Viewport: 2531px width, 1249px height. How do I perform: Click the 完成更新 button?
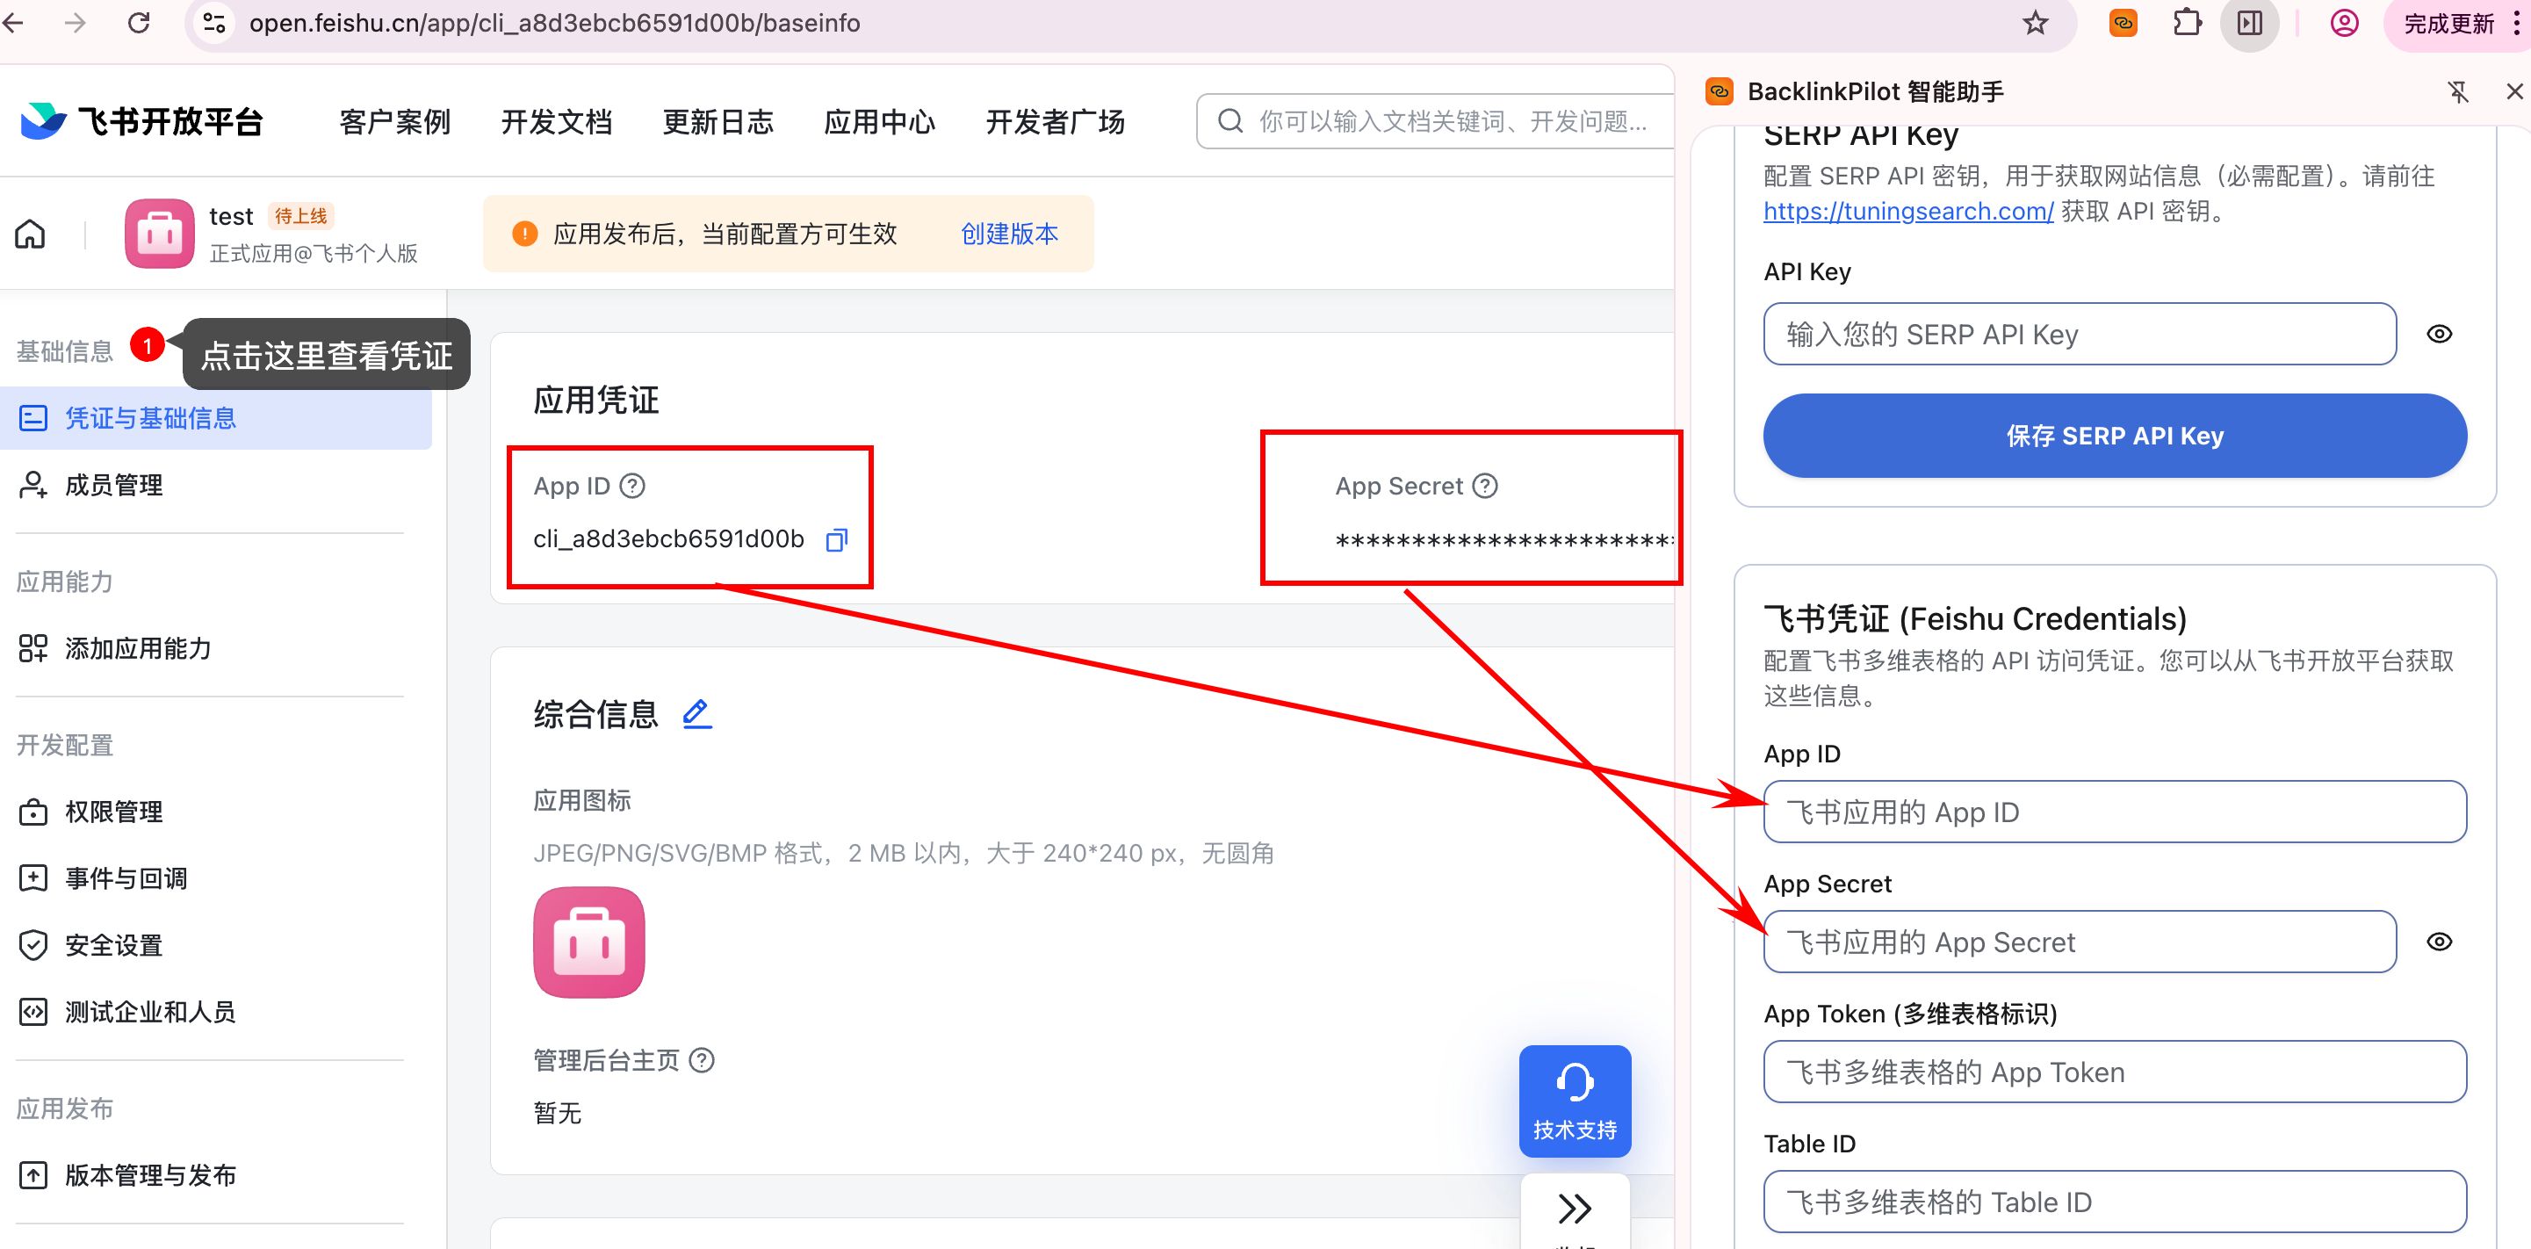(x=2448, y=24)
